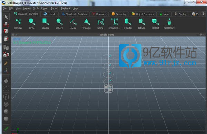Select the cube object in viewport
The height and width of the screenshot is (134, 207).
(108, 88)
